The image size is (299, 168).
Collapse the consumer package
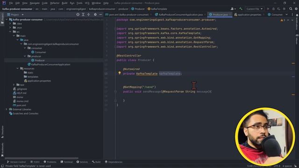click(25, 48)
